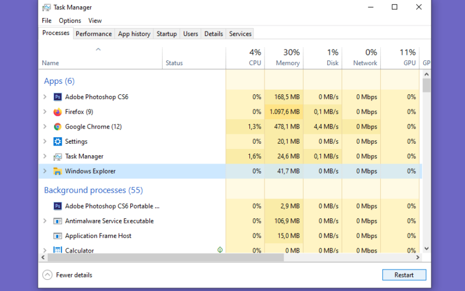This screenshot has height=291, width=465.
Task: Expand the Adobe Photoshop CS6 row
Action: pyautogui.click(x=45, y=97)
